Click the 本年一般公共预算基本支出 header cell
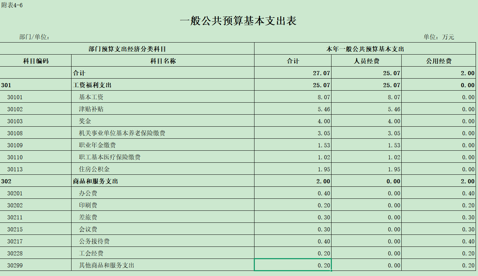Image resolution: width=478 pixels, height=276 pixels. pyautogui.click(x=365, y=49)
